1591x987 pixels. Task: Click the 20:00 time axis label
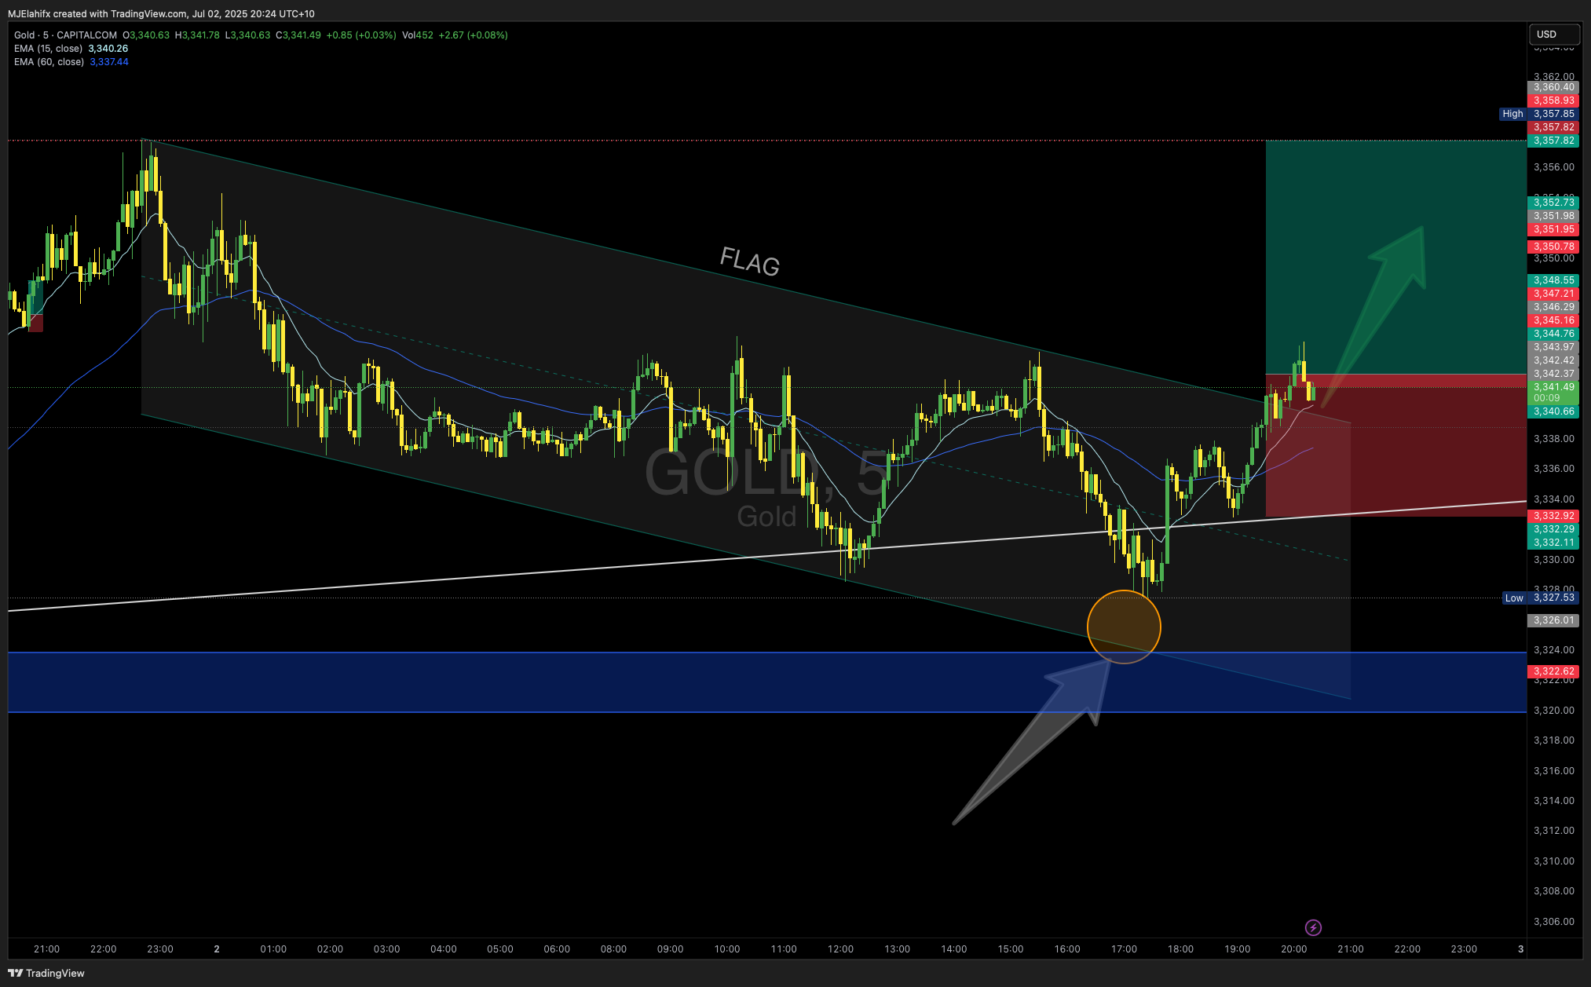pyautogui.click(x=1294, y=949)
